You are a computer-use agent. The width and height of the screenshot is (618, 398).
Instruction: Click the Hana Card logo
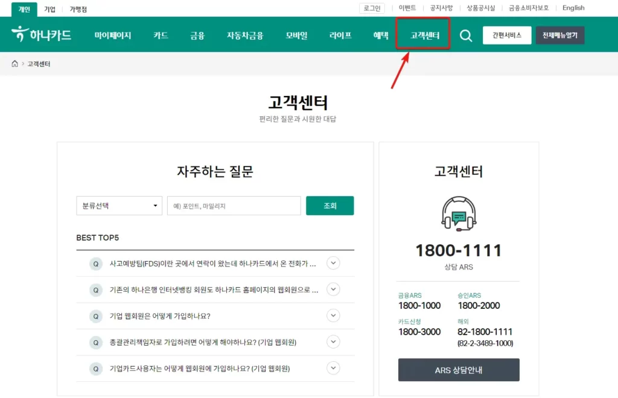[41, 34]
